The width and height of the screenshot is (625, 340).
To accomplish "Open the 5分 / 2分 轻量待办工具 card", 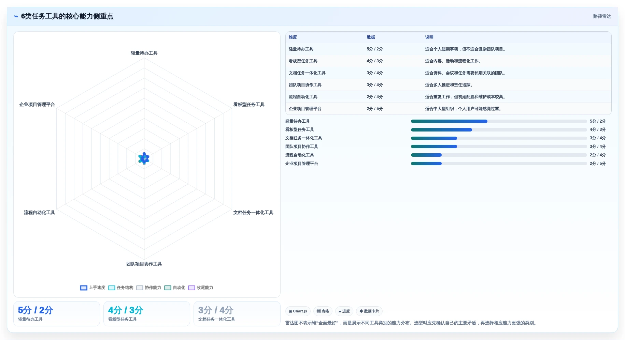I will (57, 314).
